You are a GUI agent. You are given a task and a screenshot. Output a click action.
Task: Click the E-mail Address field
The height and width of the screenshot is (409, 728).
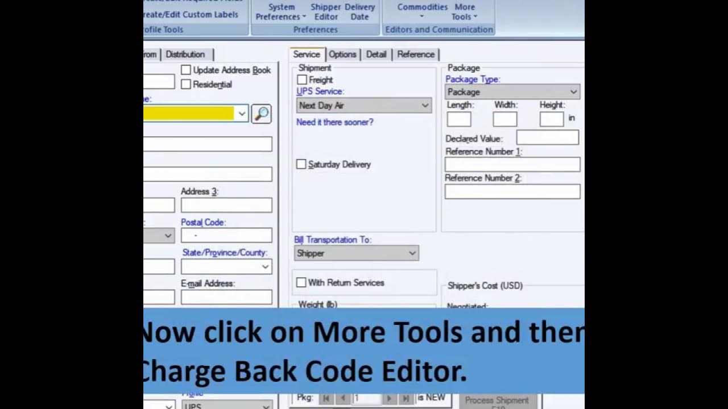coord(226,297)
